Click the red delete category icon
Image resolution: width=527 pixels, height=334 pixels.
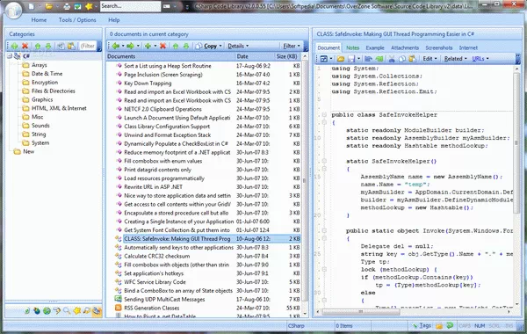(x=25, y=46)
